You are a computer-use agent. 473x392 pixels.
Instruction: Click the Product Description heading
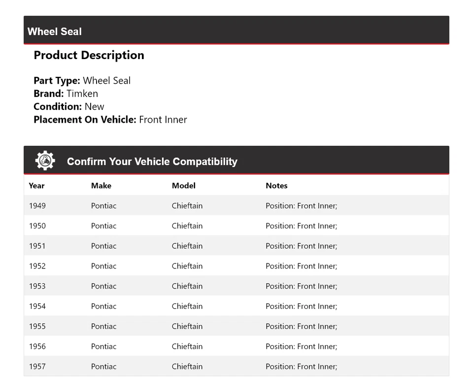[89, 55]
